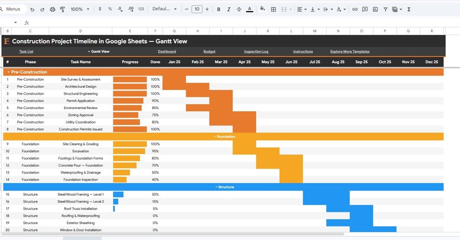Insert a link with the link icon

pyautogui.click(x=355, y=9)
